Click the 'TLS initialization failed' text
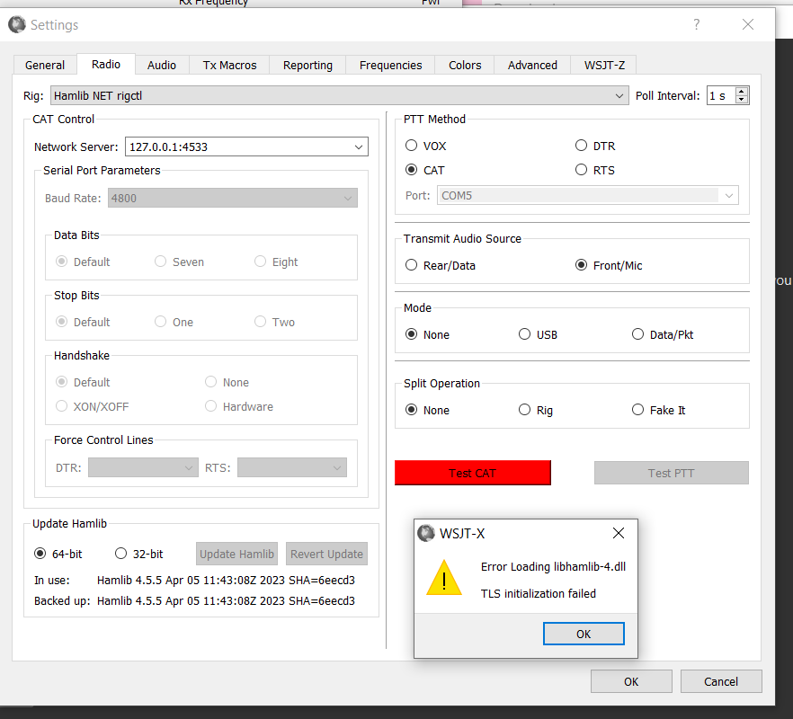793x719 pixels. [x=538, y=593]
